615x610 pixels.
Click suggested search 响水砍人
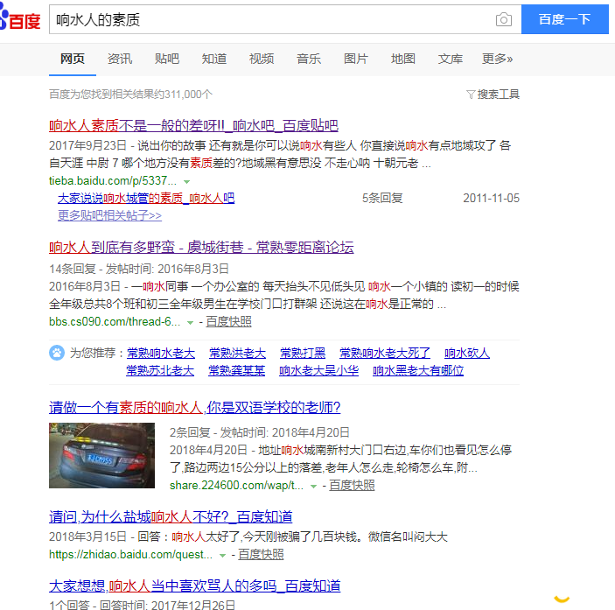[x=467, y=353]
